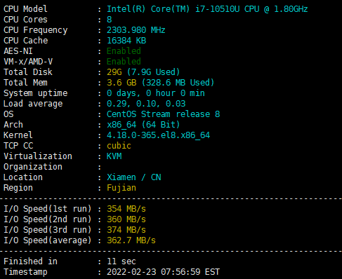Click the arch value 'x86_64 (64 Bit)'
This screenshot has height=279, width=342.
point(143,125)
